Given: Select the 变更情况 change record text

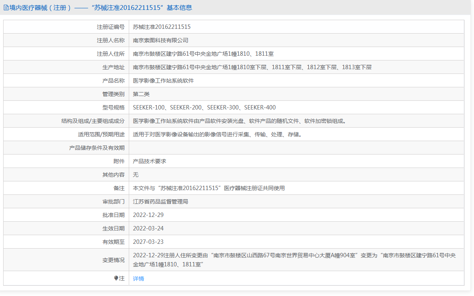Looking at the screenshot, I should [x=295, y=260].
